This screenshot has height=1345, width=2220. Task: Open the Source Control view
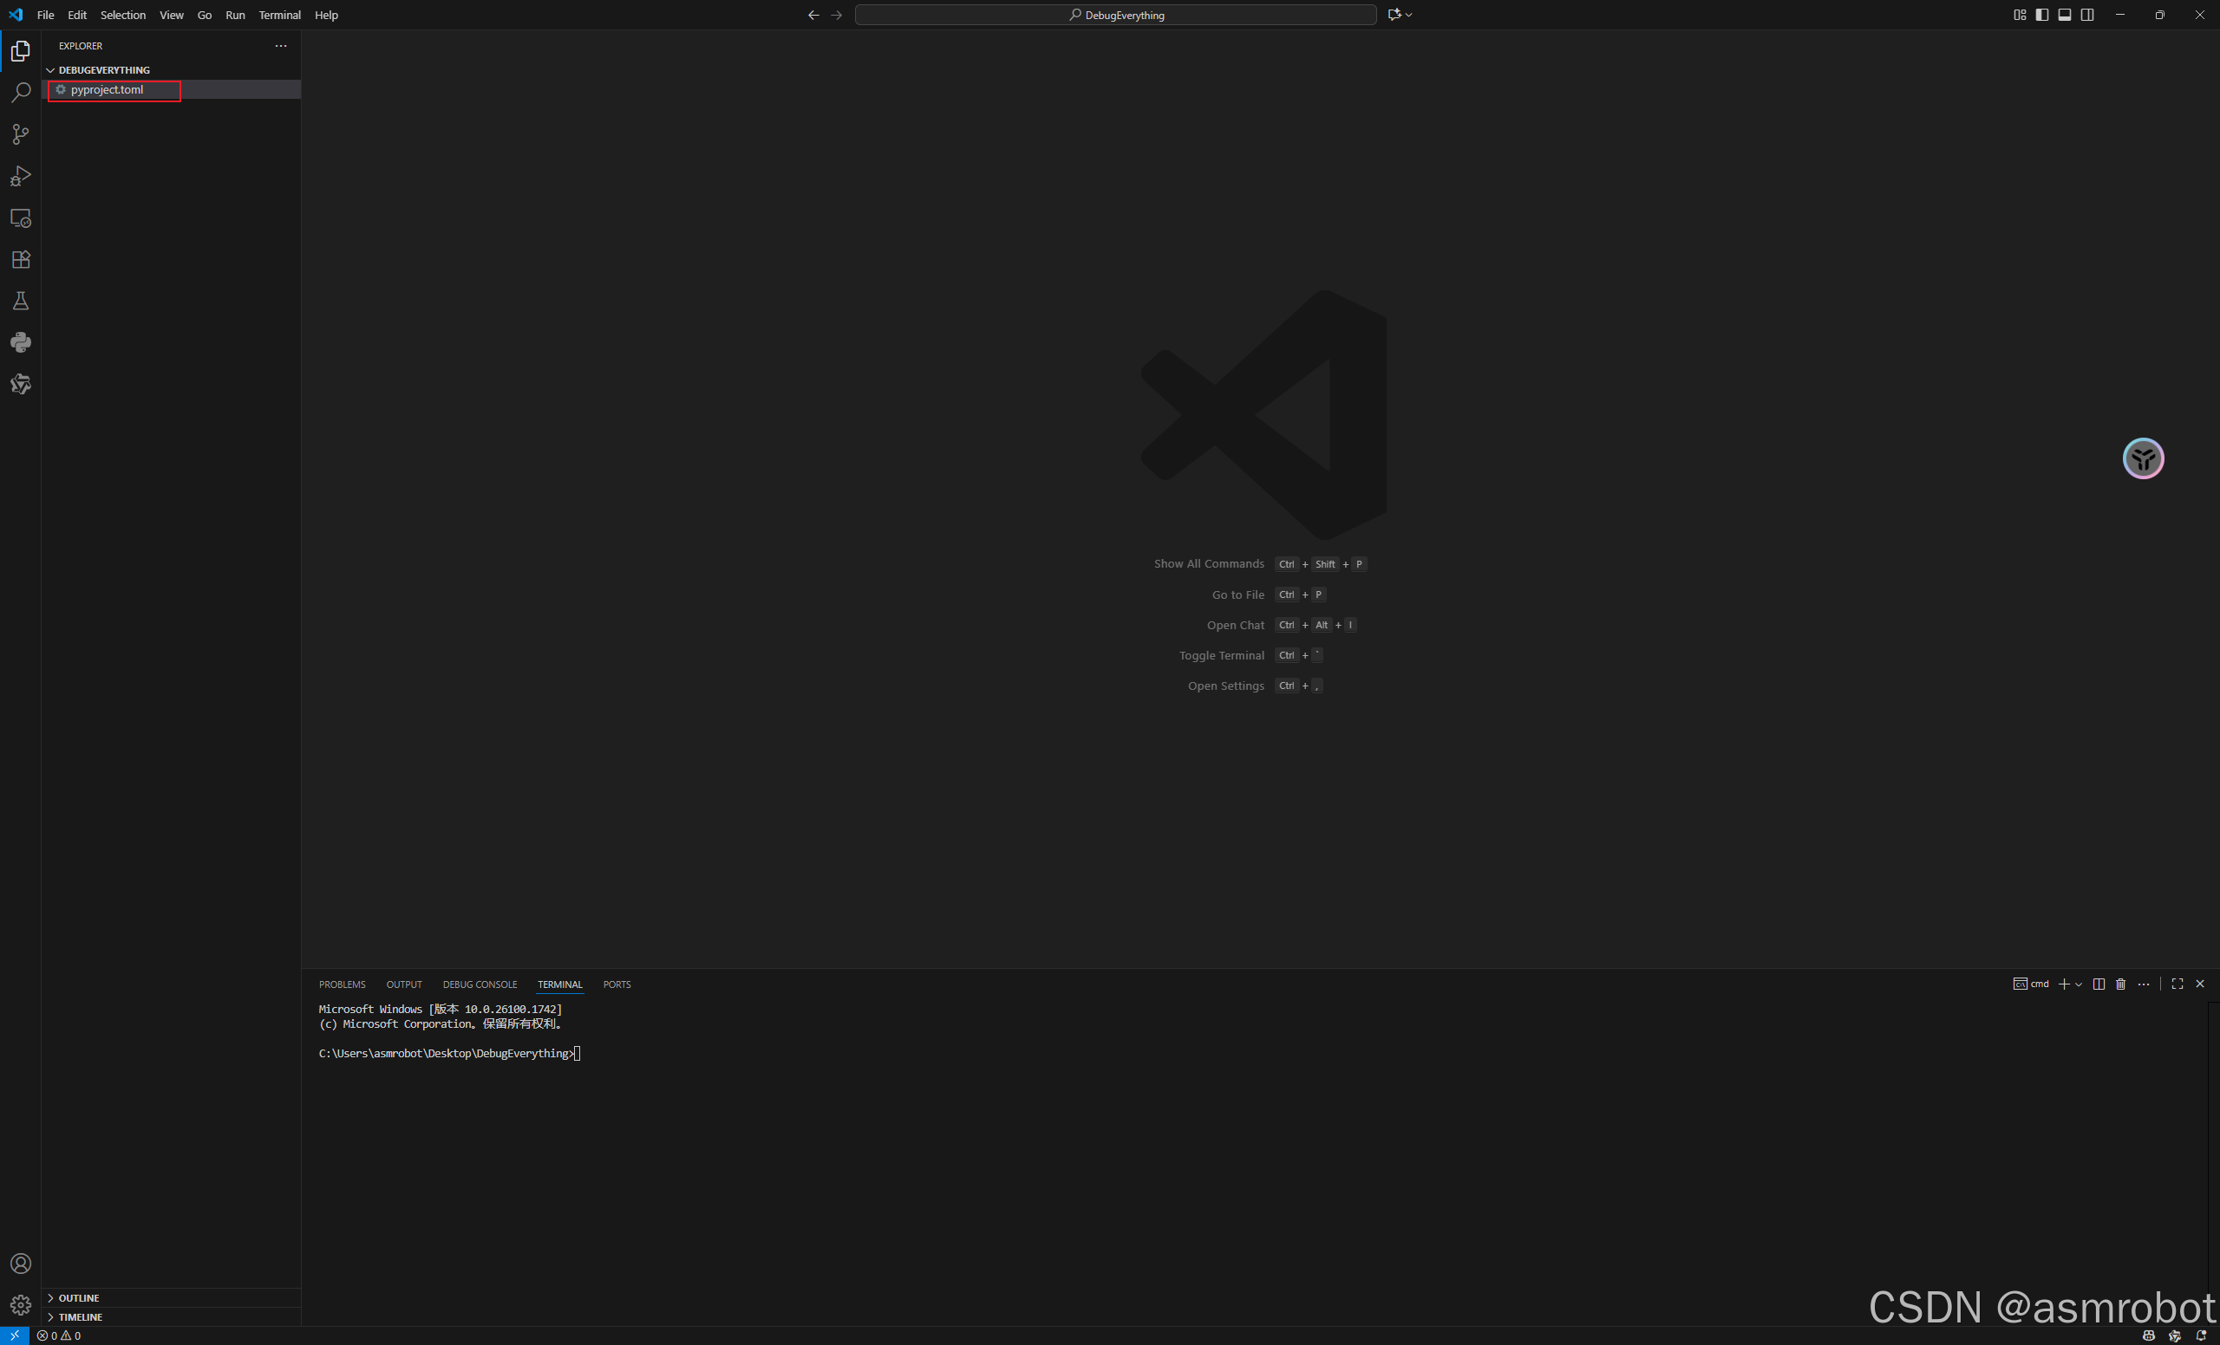pos(20,134)
